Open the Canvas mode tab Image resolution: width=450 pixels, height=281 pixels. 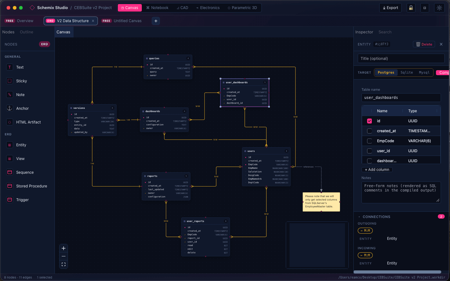(x=130, y=8)
